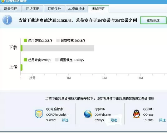Click 限速 link for QQ.exe
Viewport: 167px width, 139px height.
tap(162, 120)
